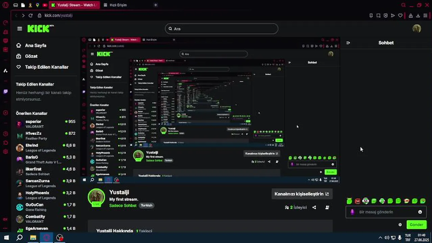Open recommended channel SercanZurna

[46, 183]
